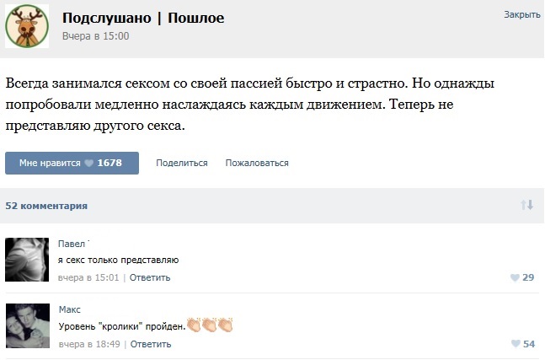Click the heart icon next to 1678
This screenshot has width=545, height=360.
pos(89,164)
